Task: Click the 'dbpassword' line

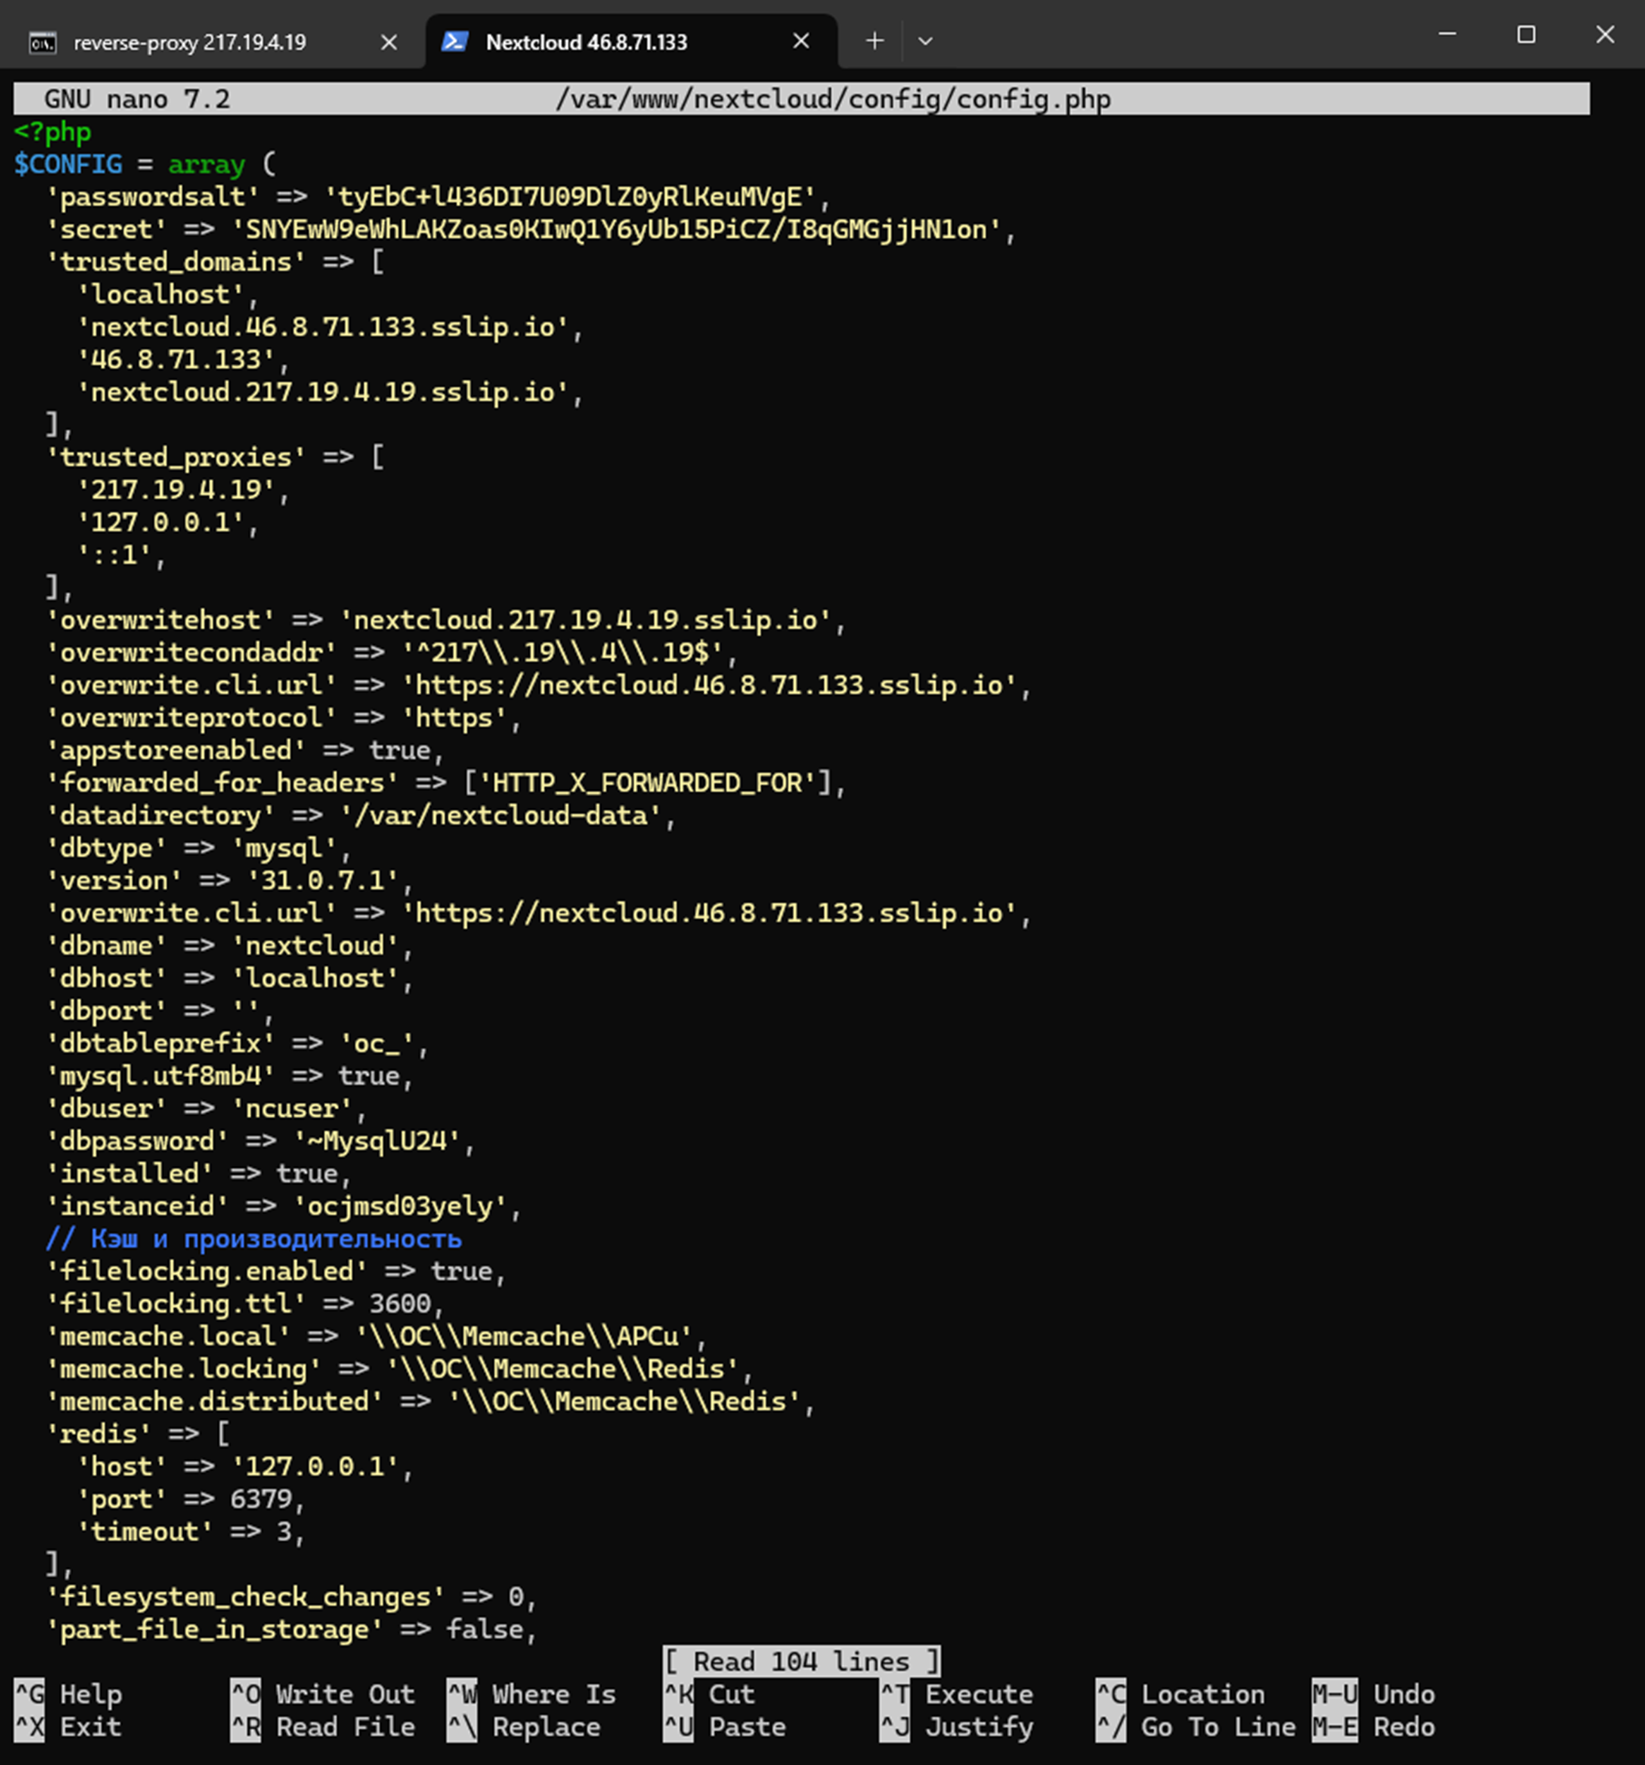Action: 261,1141
